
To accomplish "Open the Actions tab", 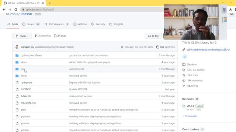I will [x=80, y=24].
